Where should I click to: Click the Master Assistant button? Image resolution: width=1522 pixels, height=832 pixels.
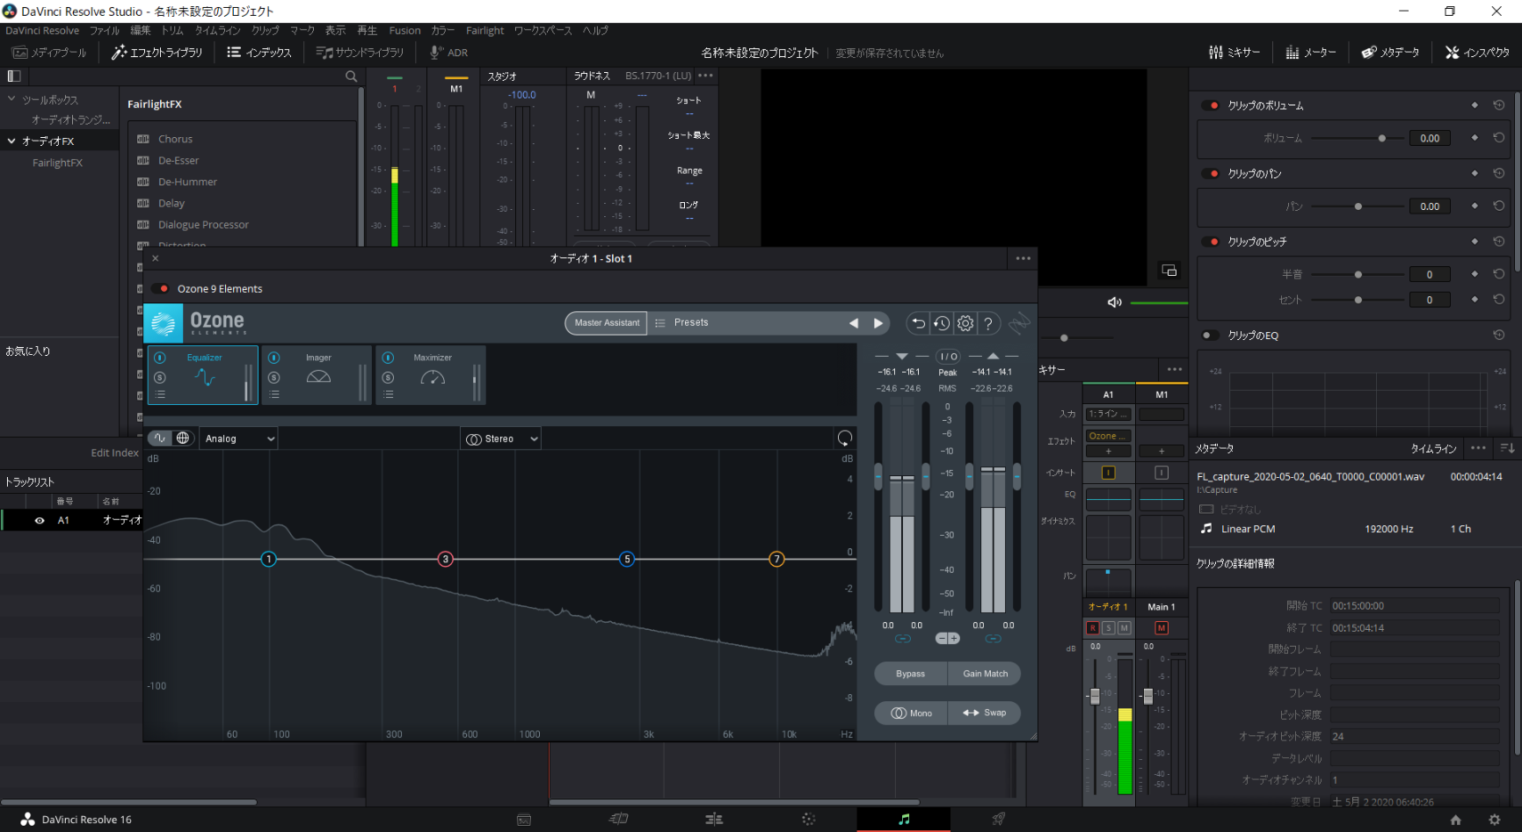click(607, 322)
